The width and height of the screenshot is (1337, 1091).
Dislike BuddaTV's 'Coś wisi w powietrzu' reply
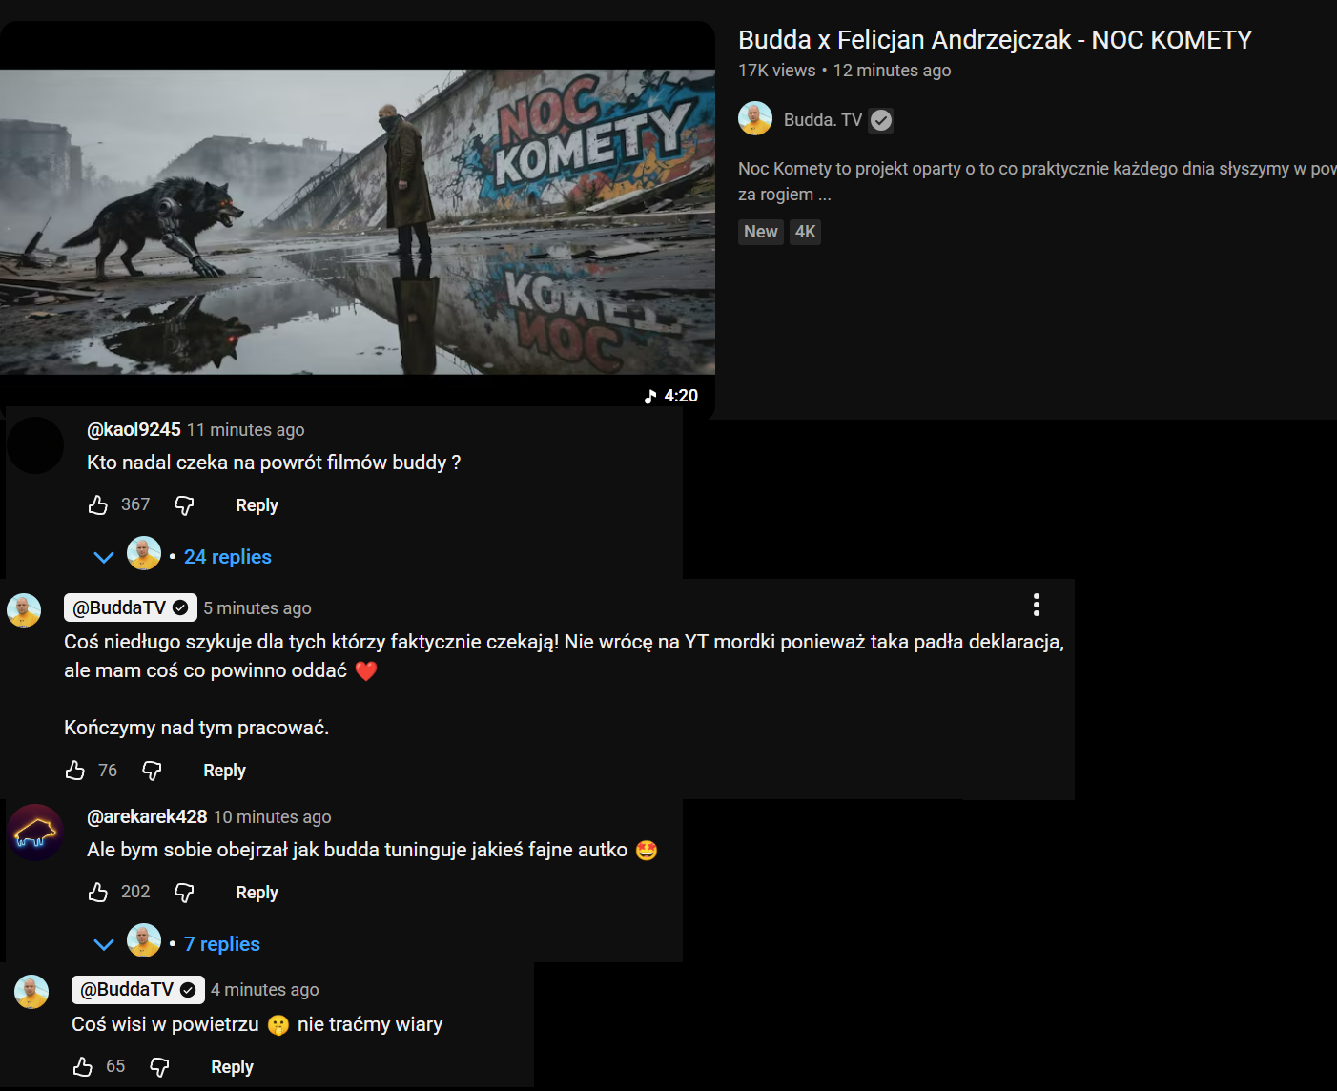point(159,1067)
